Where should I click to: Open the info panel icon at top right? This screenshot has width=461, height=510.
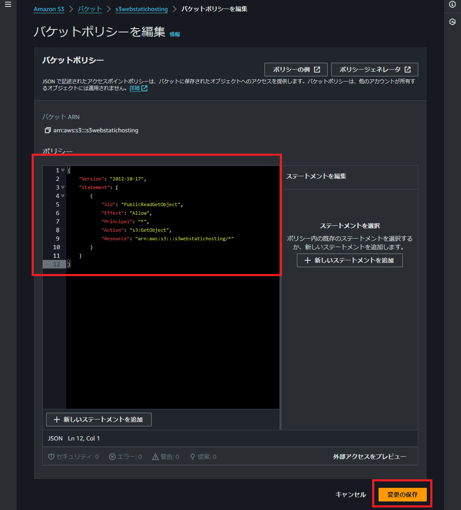(x=452, y=5)
